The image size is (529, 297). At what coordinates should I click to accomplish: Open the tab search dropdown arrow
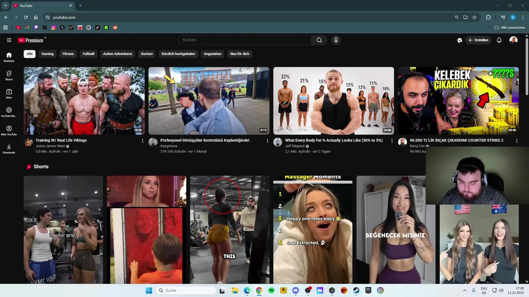(x=5, y=5)
